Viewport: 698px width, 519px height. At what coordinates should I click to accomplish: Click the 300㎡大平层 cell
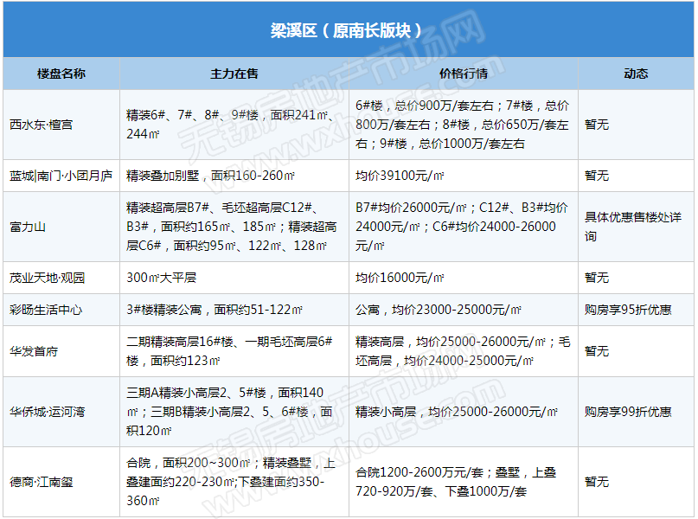coord(162,279)
